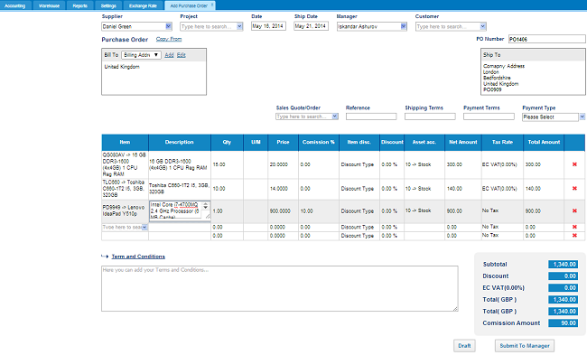Screen dimensions: 587x355
Task: Click the Price column header
Action: click(x=283, y=143)
